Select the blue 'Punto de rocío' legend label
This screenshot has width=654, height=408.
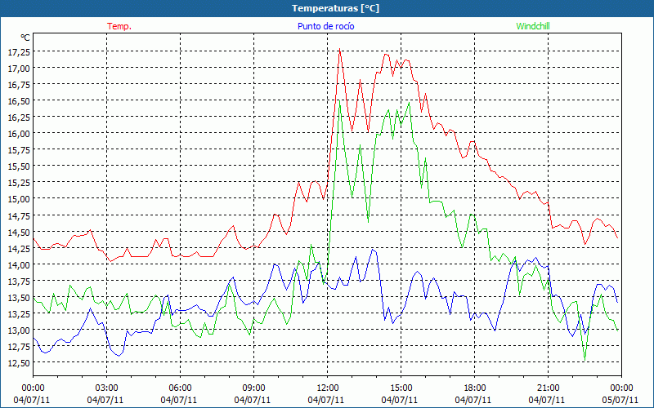(325, 26)
